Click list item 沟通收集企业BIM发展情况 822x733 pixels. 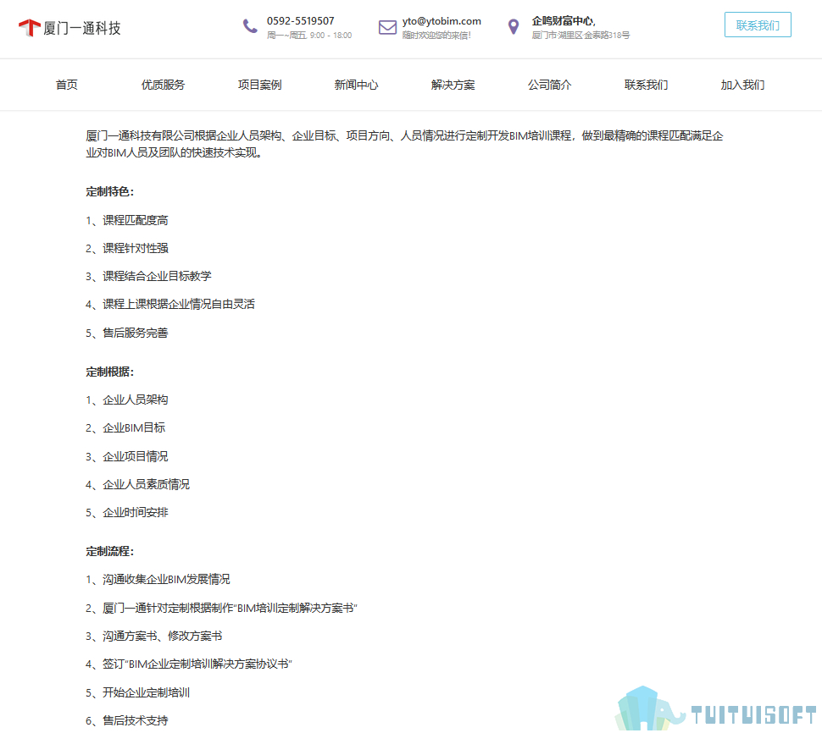[158, 580]
